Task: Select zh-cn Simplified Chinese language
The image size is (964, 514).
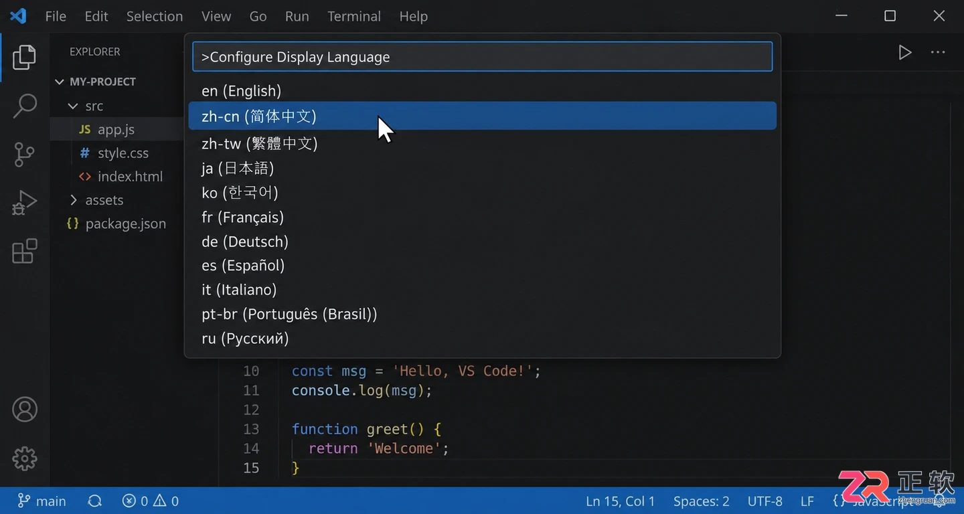Action: pyautogui.click(x=483, y=116)
